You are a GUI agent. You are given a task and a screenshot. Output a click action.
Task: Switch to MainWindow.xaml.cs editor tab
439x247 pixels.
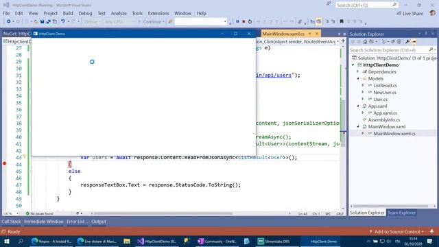coord(283,34)
